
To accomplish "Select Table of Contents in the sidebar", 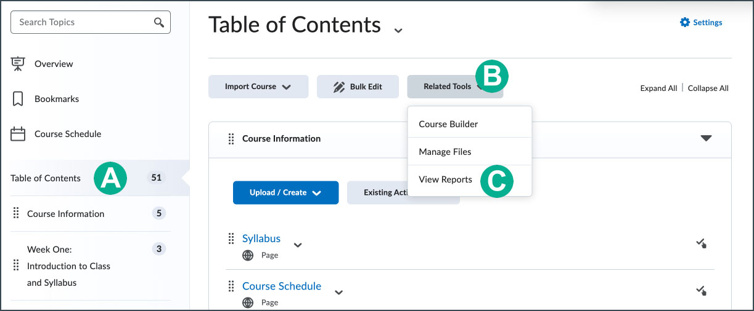I will click(x=46, y=178).
